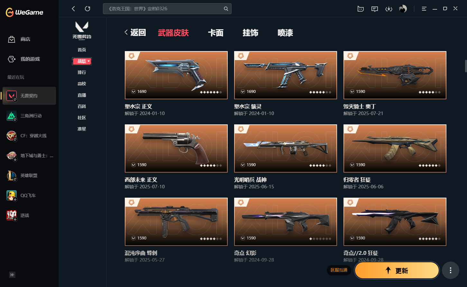Screen dimensions: 467x287
Task: Select the 西部未来 正义 revolver skin thumbnail
Action: coord(176,148)
